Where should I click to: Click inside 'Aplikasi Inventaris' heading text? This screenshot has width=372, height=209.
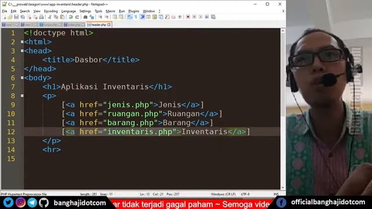105,87
